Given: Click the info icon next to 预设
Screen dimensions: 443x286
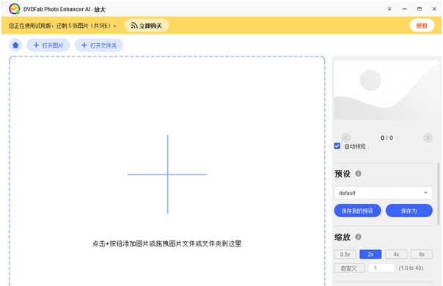Looking at the screenshot, I should click(358, 174).
